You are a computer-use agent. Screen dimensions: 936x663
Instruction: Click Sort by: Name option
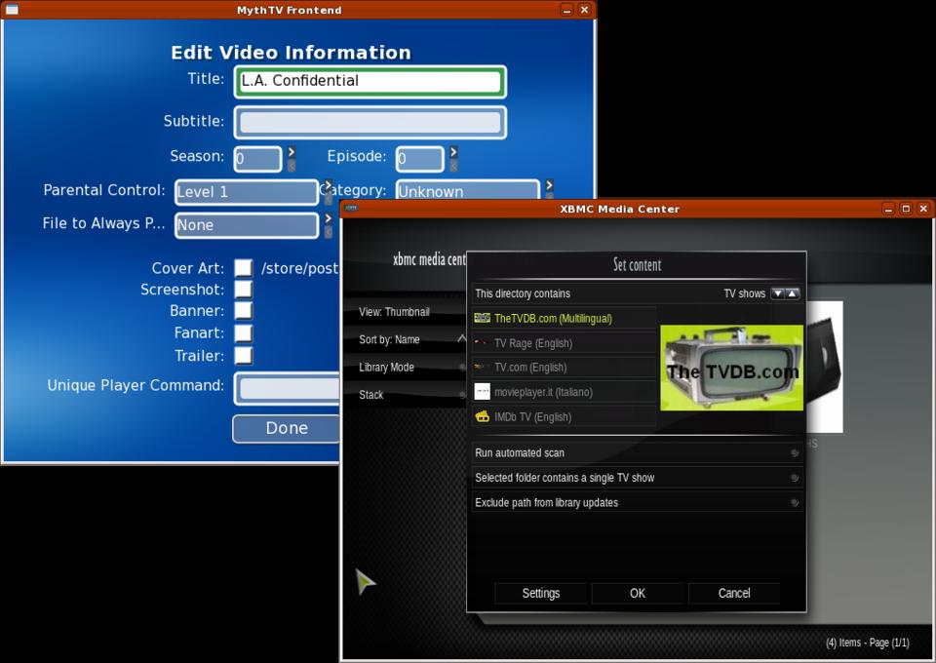390,339
